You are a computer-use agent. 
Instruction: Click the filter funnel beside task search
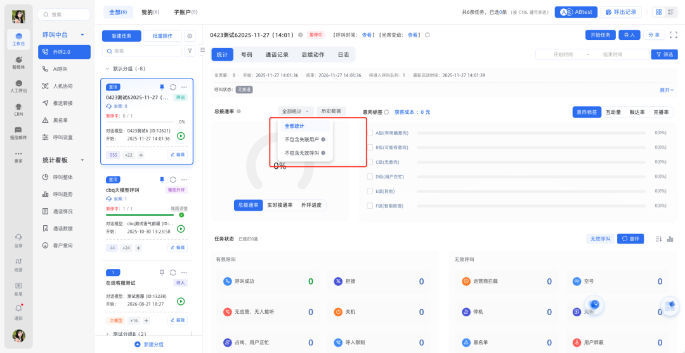190,51
